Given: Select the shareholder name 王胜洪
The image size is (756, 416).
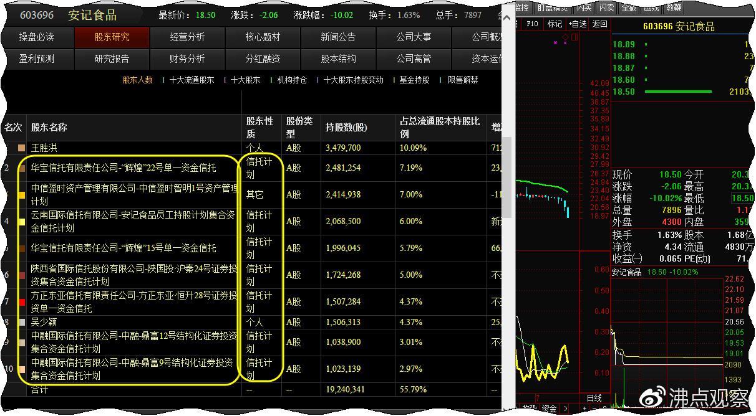Looking at the screenshot, I should pos(44,148).
